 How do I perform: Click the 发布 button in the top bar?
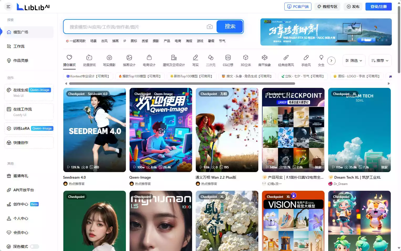[353, 6]
